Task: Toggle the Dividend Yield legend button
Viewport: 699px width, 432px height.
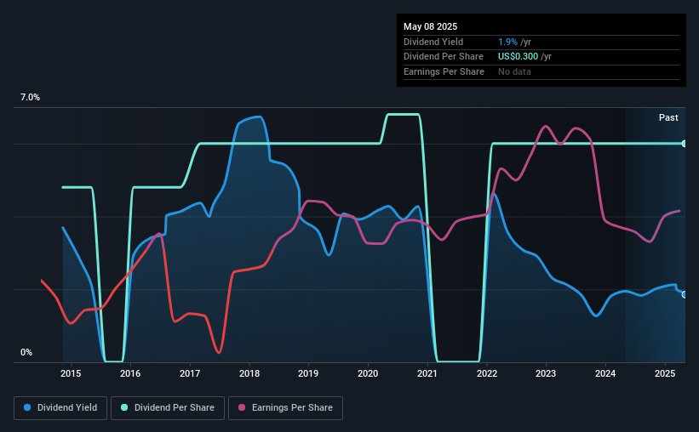Action: (x=60, y=408)
